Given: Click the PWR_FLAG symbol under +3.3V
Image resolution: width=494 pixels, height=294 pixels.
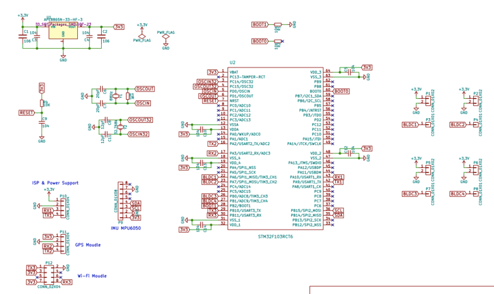Looking at the screenshot, I should 142,37.
